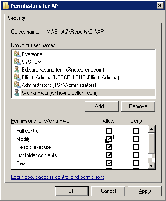The image size is (166, 201).
Task: Click the permissions list scroll up arrow
Action: pyautogui.click(x=152, y=129)
